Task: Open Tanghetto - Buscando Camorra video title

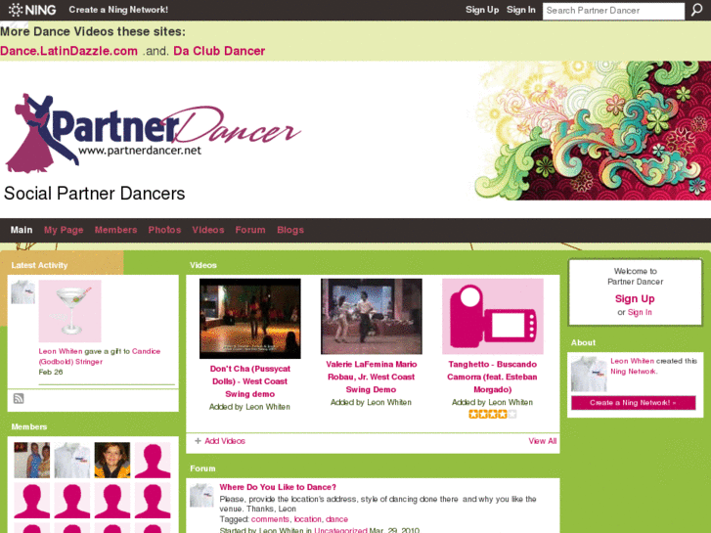Action: point(493,377)
